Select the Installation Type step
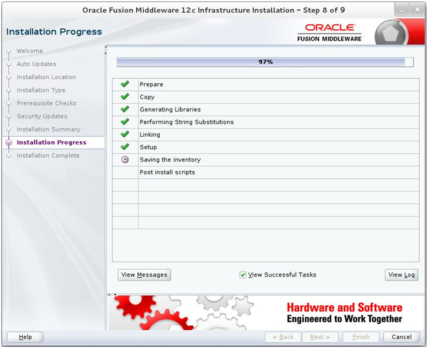 point(41,90)
